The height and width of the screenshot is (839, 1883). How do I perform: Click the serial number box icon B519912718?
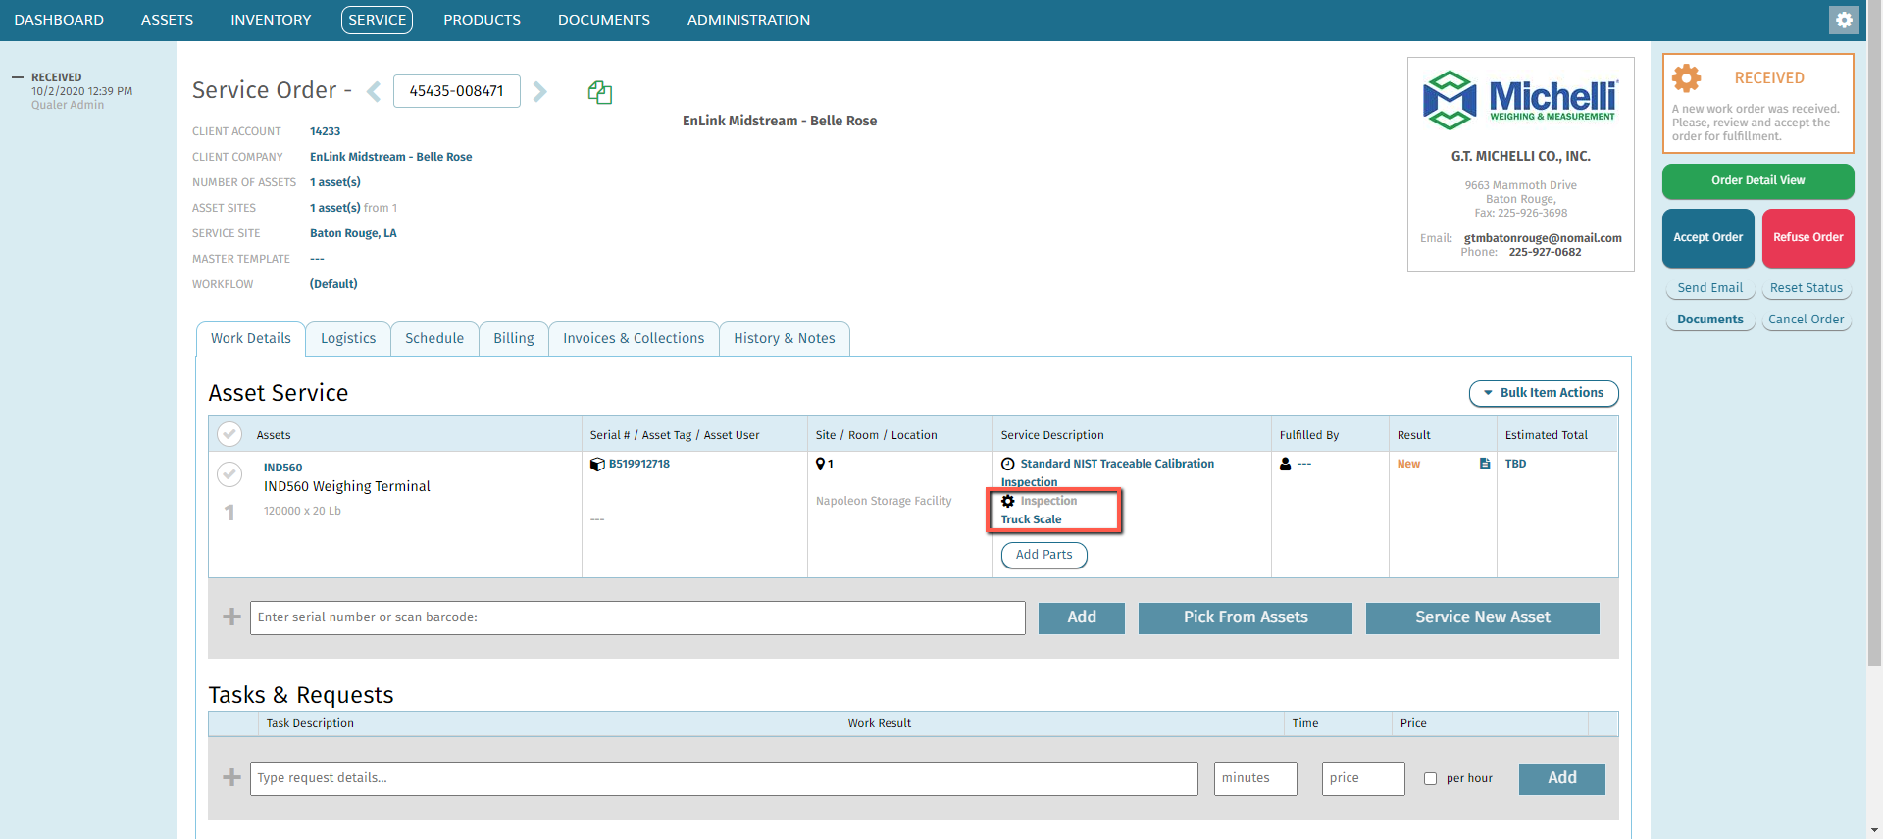[x=597, y=465]
